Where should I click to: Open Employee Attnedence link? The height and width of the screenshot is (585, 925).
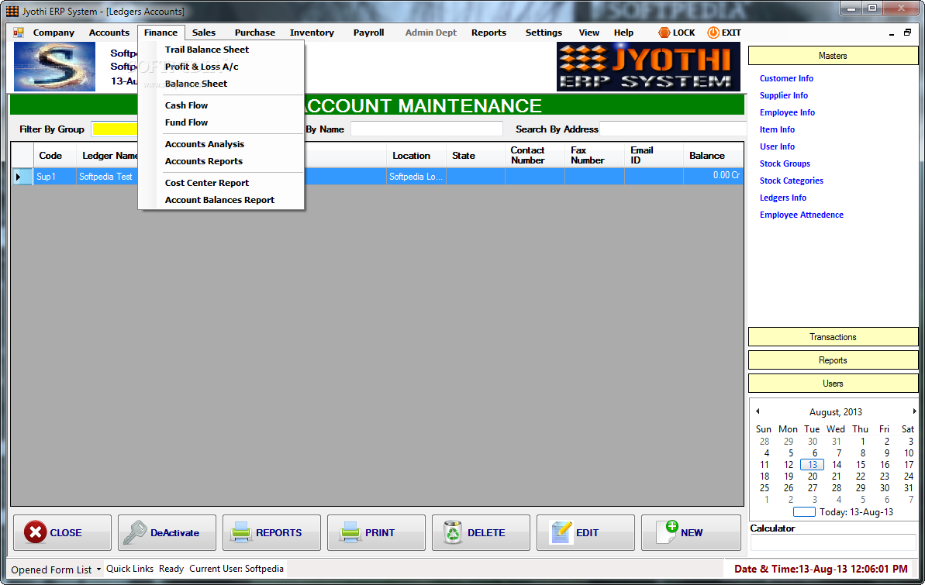801,215
